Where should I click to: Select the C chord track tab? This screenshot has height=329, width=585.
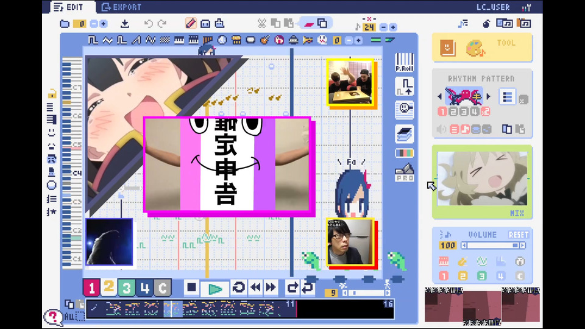[163, 288]
